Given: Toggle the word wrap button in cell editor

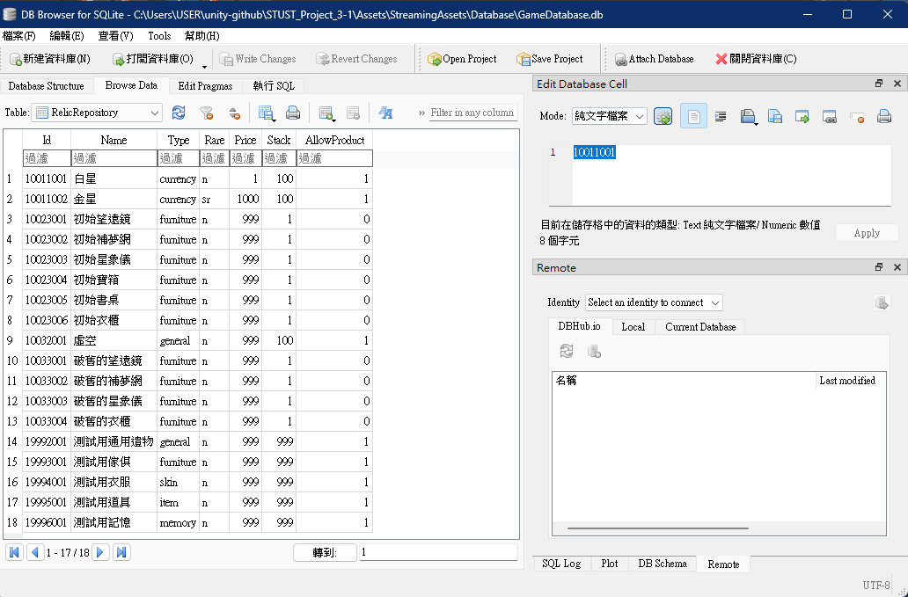Looking at the screenshot, I should (693, 116).
